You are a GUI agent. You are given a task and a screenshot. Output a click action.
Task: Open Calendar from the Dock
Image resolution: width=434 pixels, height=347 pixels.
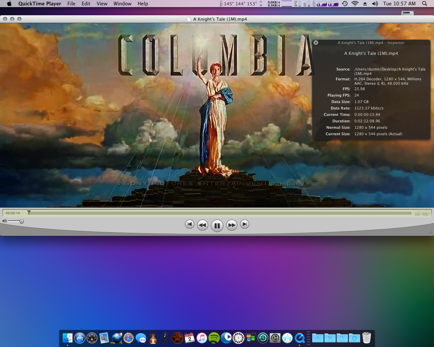pos(190,338)
